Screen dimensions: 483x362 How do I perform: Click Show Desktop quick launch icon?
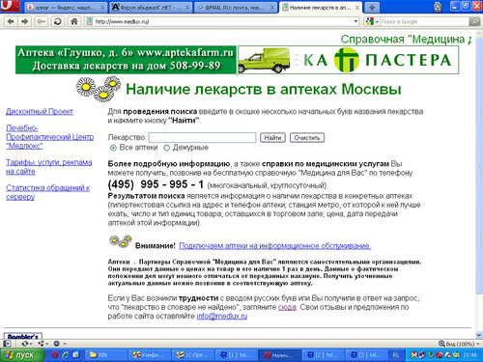76,355
